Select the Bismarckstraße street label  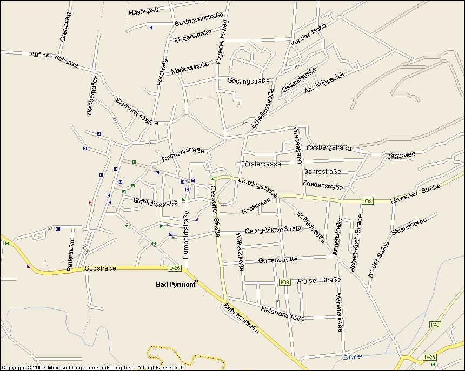tap(136, 111)
